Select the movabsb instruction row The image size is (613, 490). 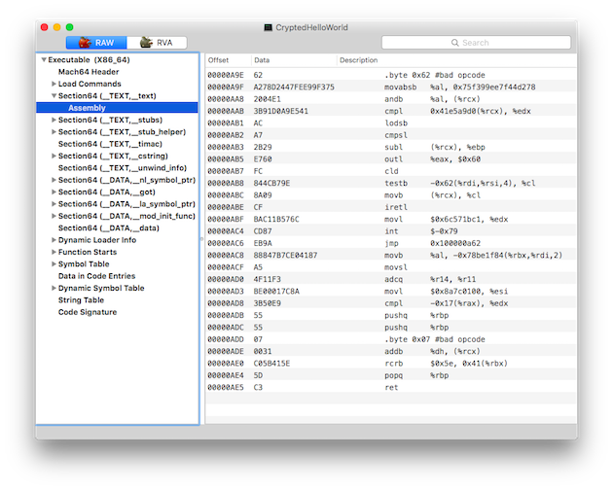[391, 87]
